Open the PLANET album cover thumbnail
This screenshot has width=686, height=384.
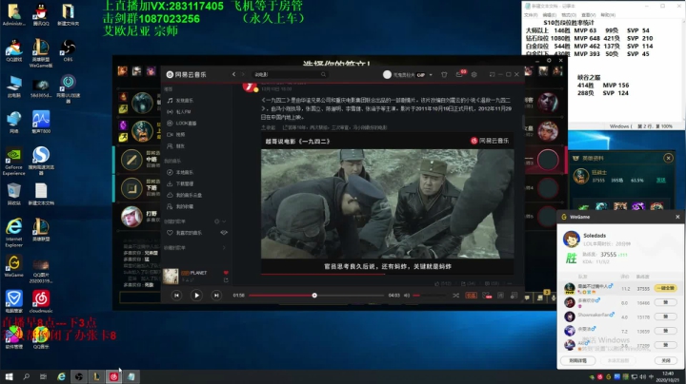(171, 277)
